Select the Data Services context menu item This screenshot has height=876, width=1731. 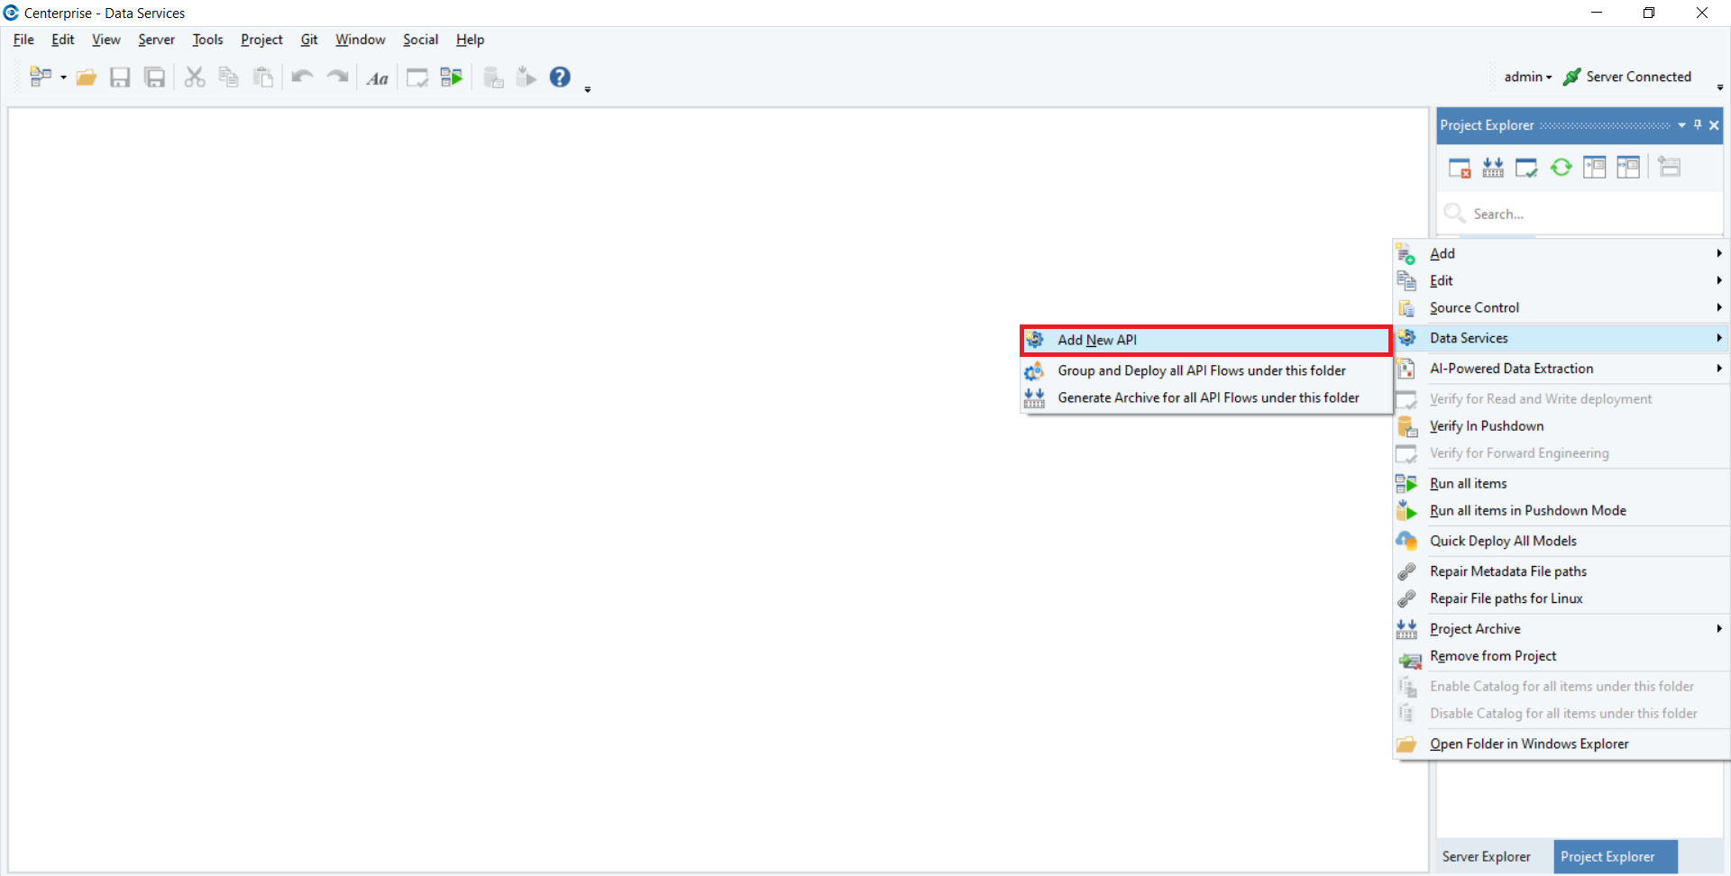pyautogui.click(x=1562, y=338)
